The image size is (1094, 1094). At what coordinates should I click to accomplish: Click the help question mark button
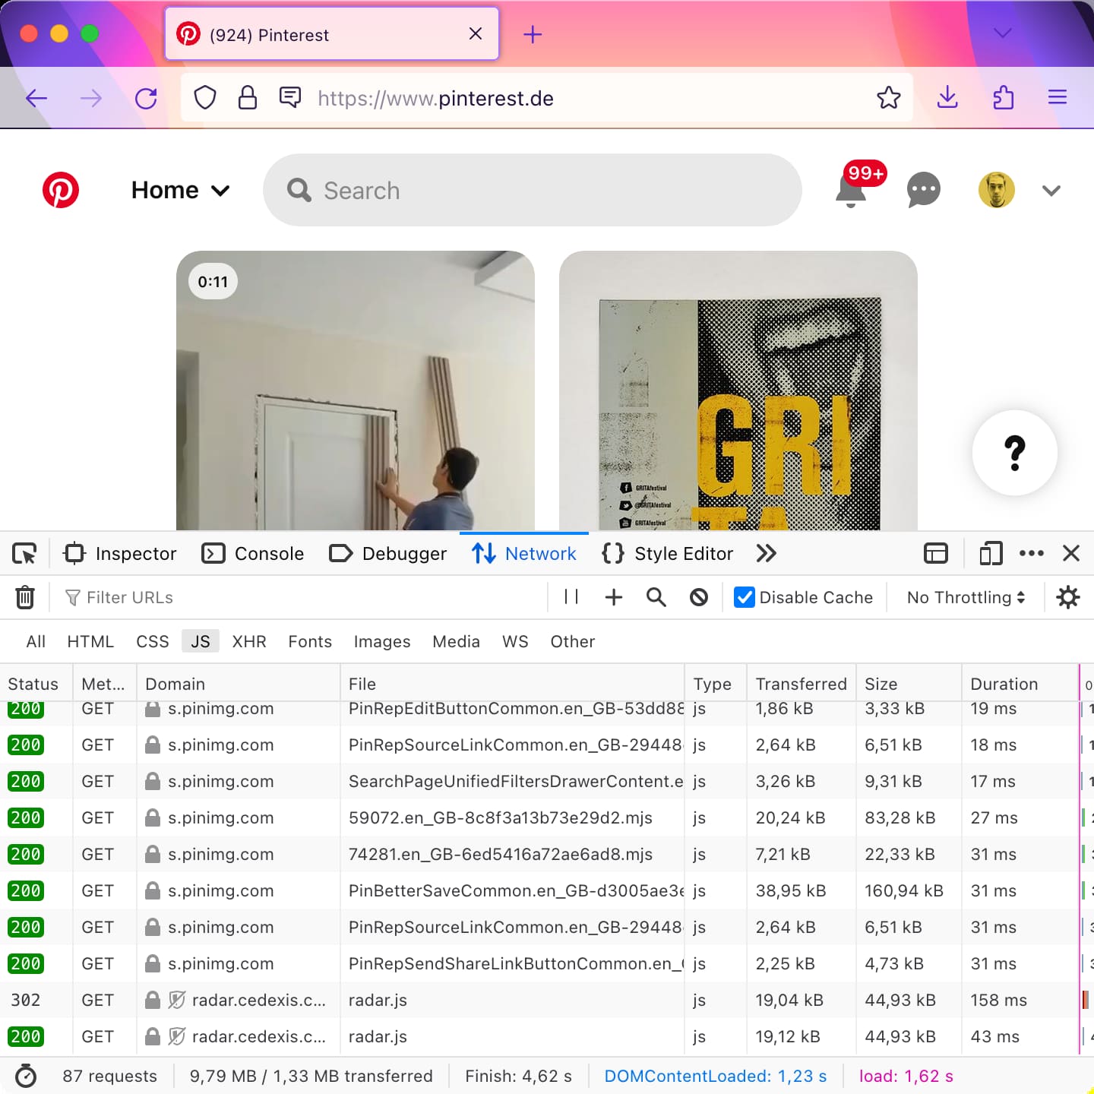[1015, 453]
